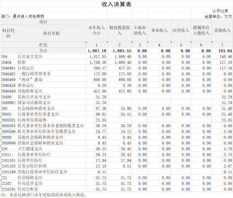Click the title 收入决算表
Screen dimensions: 233x198
coord(116,4)
